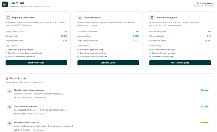The height and width of the screenshot is (132, 217).
Task: Click the search icon beside eligibility verification activity
Action: [10, 91]
